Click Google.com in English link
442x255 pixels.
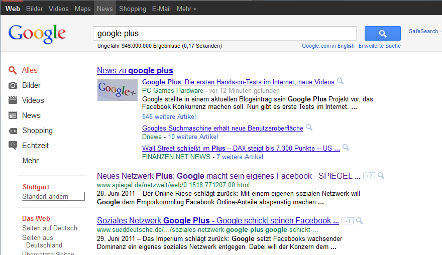(328, 46)
